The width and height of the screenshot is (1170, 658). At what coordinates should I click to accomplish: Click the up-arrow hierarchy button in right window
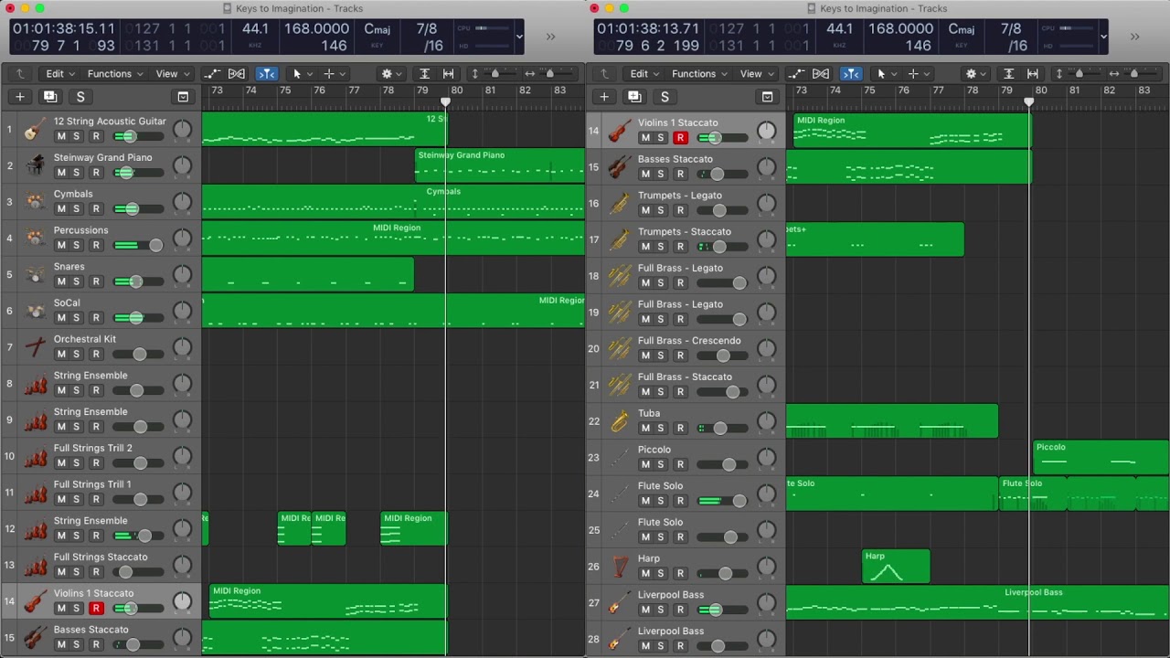click(x=603, y=74)
